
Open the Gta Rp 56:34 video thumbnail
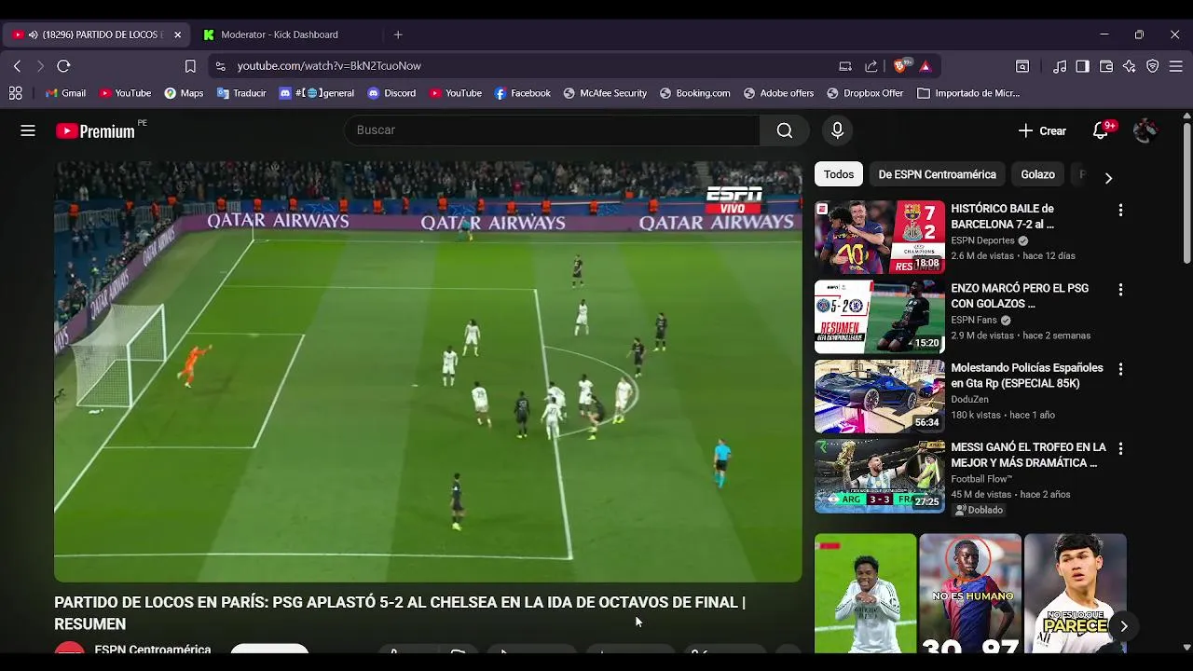880,396
